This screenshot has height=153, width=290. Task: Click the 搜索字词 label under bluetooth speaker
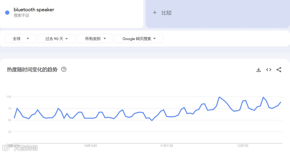point(21,16)
